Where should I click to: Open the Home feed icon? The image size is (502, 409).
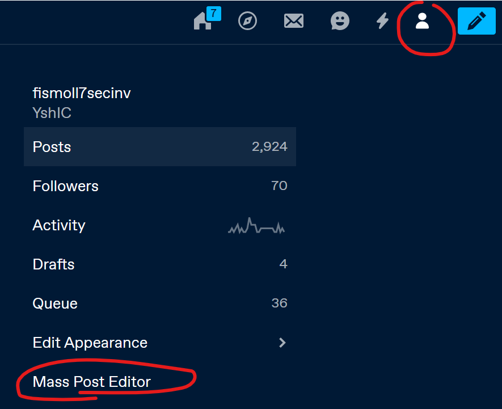[x=201, y=22]
